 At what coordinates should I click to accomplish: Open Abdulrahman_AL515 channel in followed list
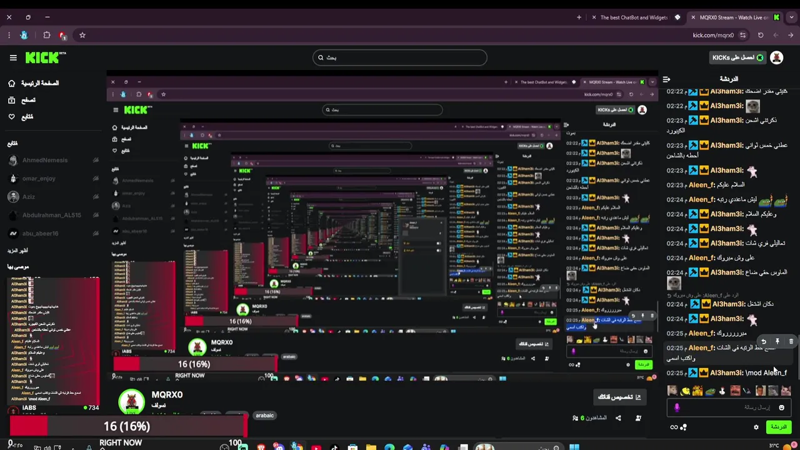pyautogui.click(x=52, y=215)
